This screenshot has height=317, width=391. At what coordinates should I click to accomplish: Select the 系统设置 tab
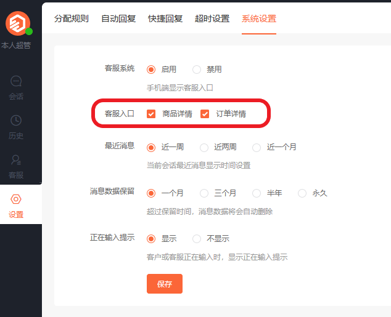(259, 18)
